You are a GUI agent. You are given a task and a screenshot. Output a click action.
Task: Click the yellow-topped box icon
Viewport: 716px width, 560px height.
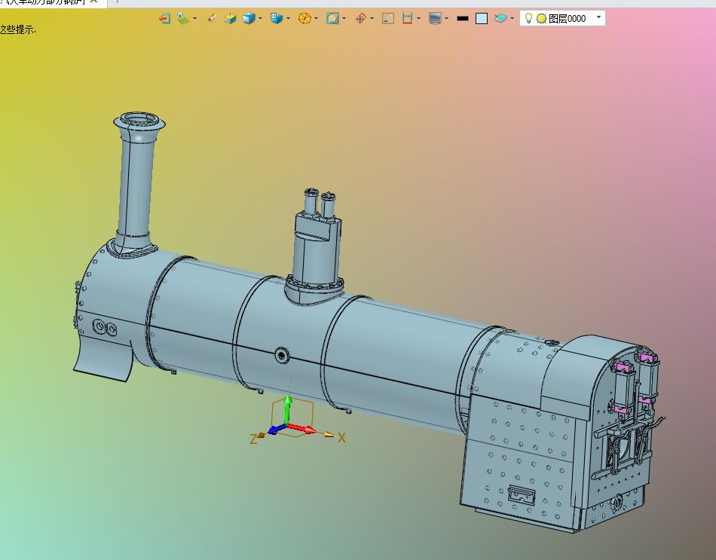coord(231,18)
